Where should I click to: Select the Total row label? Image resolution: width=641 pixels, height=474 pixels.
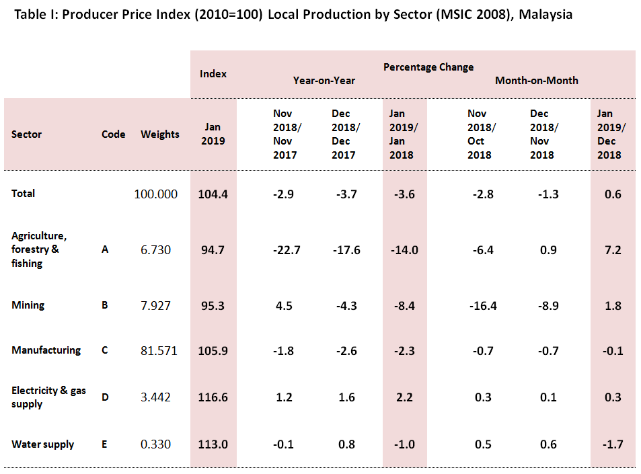(23, 193)
